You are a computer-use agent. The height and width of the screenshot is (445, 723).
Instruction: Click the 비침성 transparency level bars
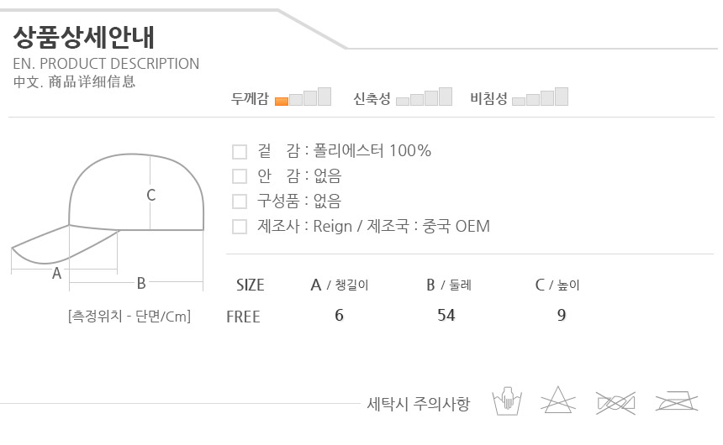click(540, 97)
